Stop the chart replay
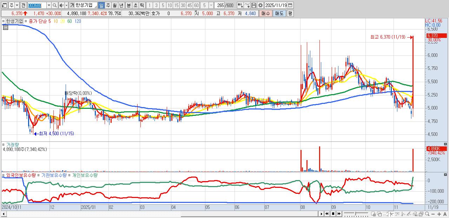This screenshot has width=449, height=218. (333, 214)
